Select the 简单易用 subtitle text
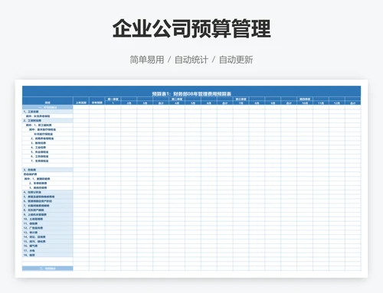This screenshot has width=383, height=293. click(x=147, y=60)
